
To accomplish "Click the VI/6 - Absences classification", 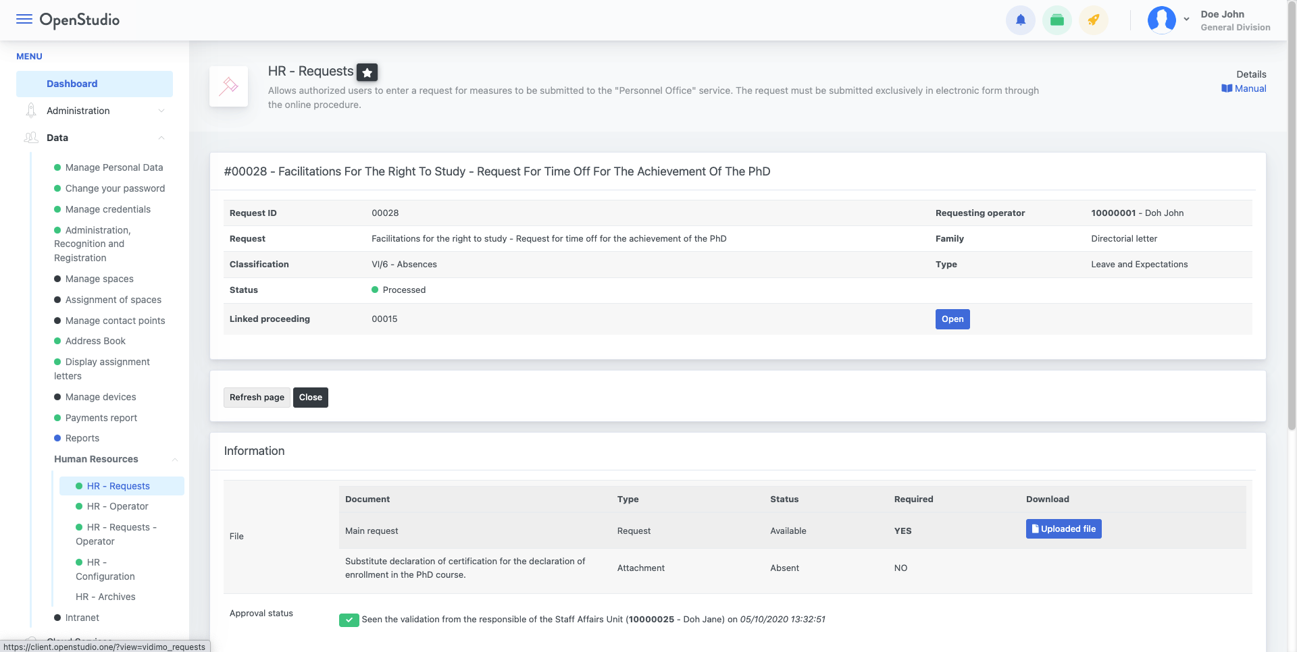I will pyautogui.click(x=404, y=265).
